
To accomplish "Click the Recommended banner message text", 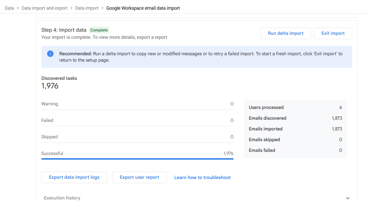I will 201,57.
